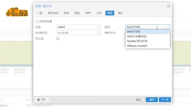Click the help question mark icon

click(x=38, y=100)
